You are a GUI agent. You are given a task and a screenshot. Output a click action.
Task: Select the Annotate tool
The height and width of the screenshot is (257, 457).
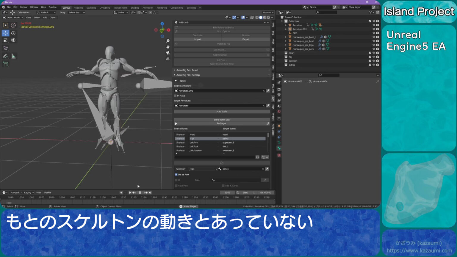(x=5, y=56)
